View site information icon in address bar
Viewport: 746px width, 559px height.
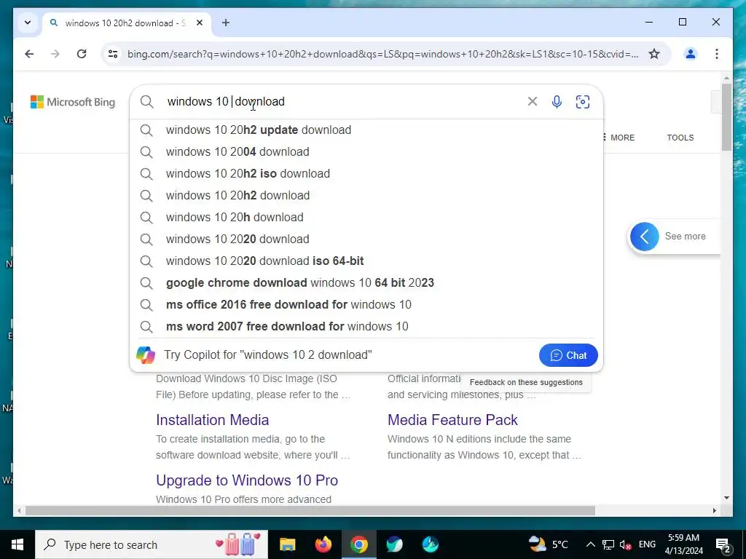click(x=113, y=54)
